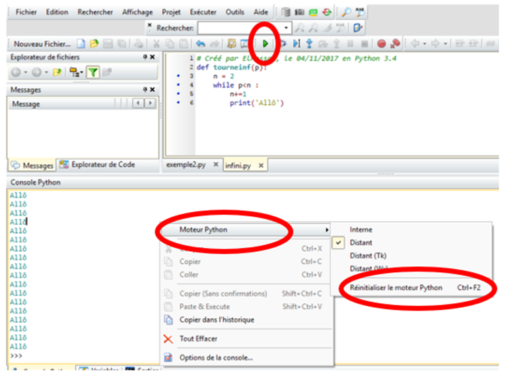Click Réinitialiser le moteur Python

tap(396, 287)
